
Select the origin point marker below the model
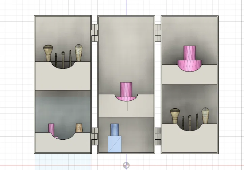coord(126,165)
